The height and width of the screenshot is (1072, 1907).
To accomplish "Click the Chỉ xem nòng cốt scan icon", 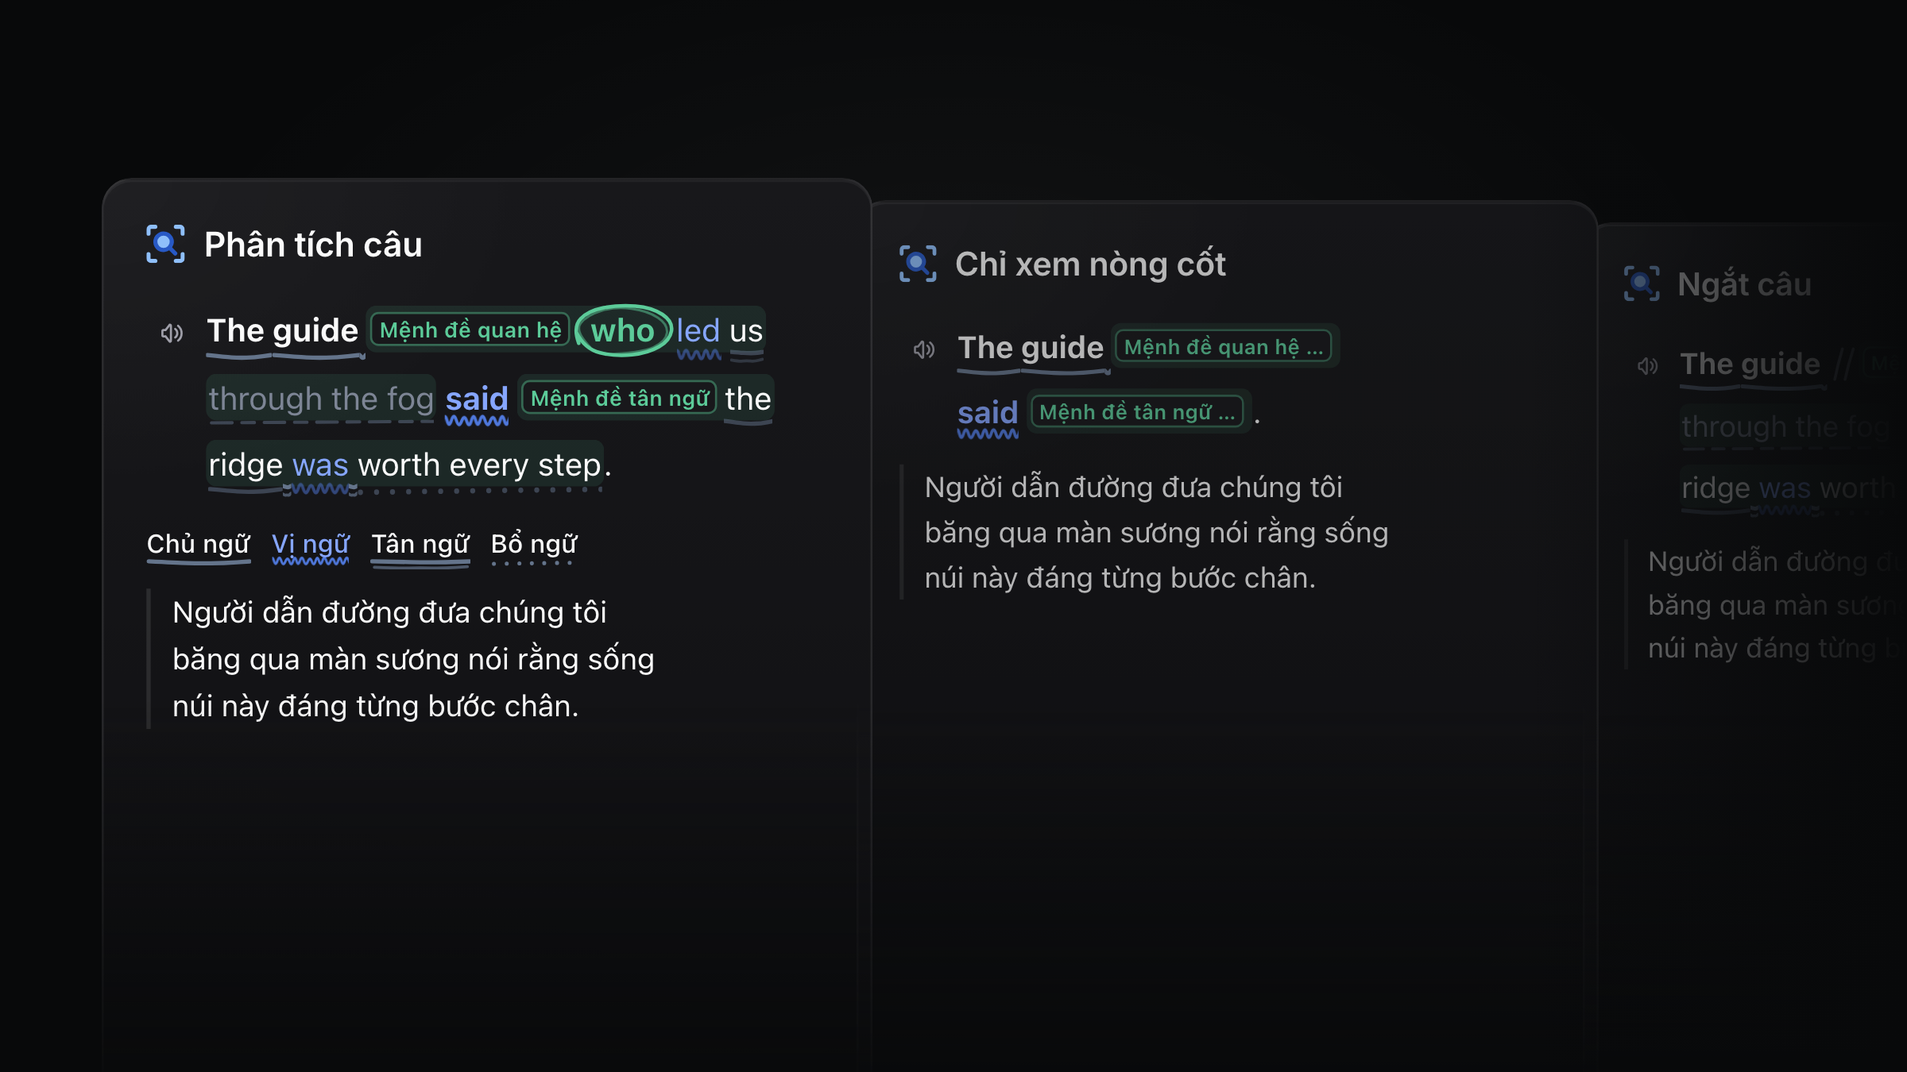I will pyautogui.click(x=918, y=264).
